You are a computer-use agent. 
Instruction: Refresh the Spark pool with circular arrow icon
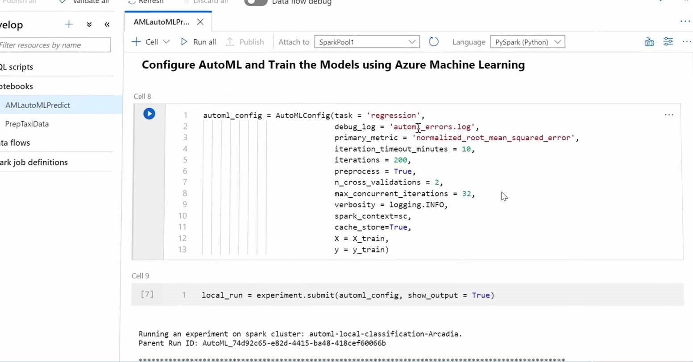pyautogui.click(x=434, y=42)
